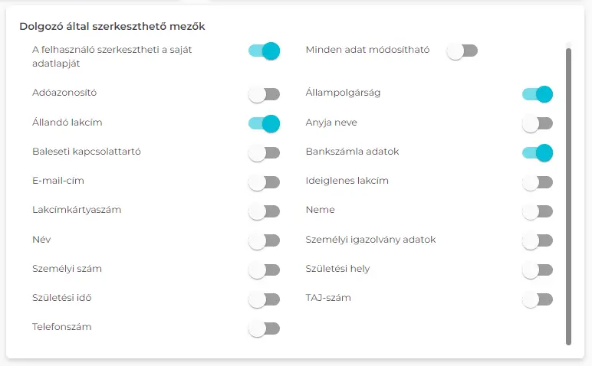The height and width of the screenshot is (366, 592).
Task: Enable the TAJ-szám toggle
Action: coord(537,299)
